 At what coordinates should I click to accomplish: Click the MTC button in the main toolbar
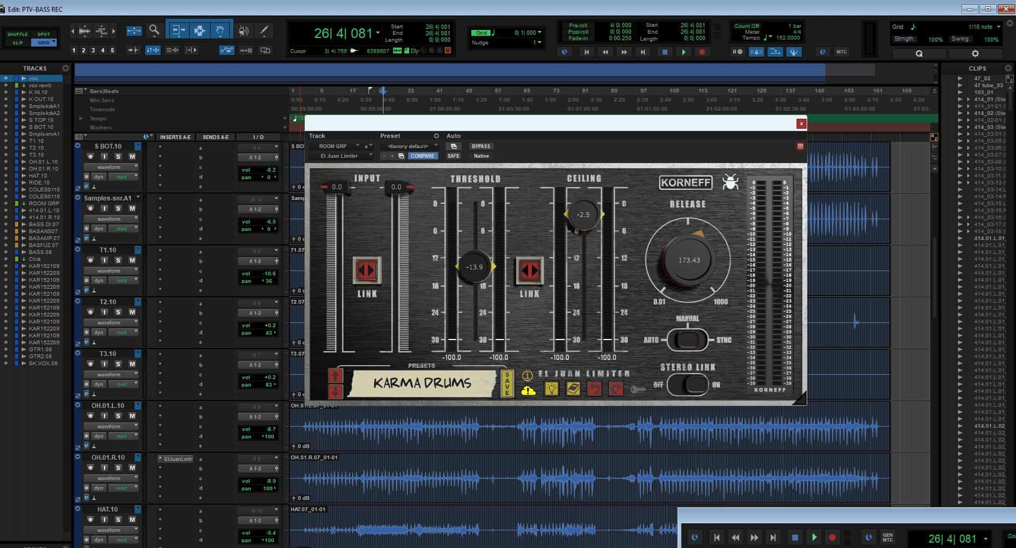click(x=841, y=52)
